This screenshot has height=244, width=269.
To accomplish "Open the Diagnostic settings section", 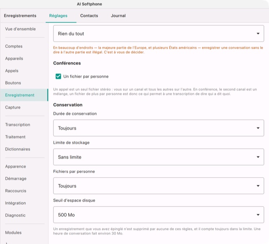I will click(x=24, y=215).
